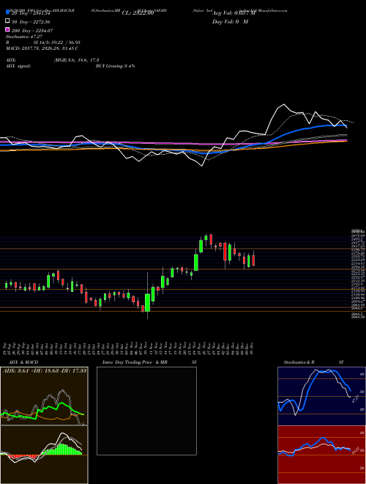
Task: Open the red RSI chart panel
Action: [321, 455]
